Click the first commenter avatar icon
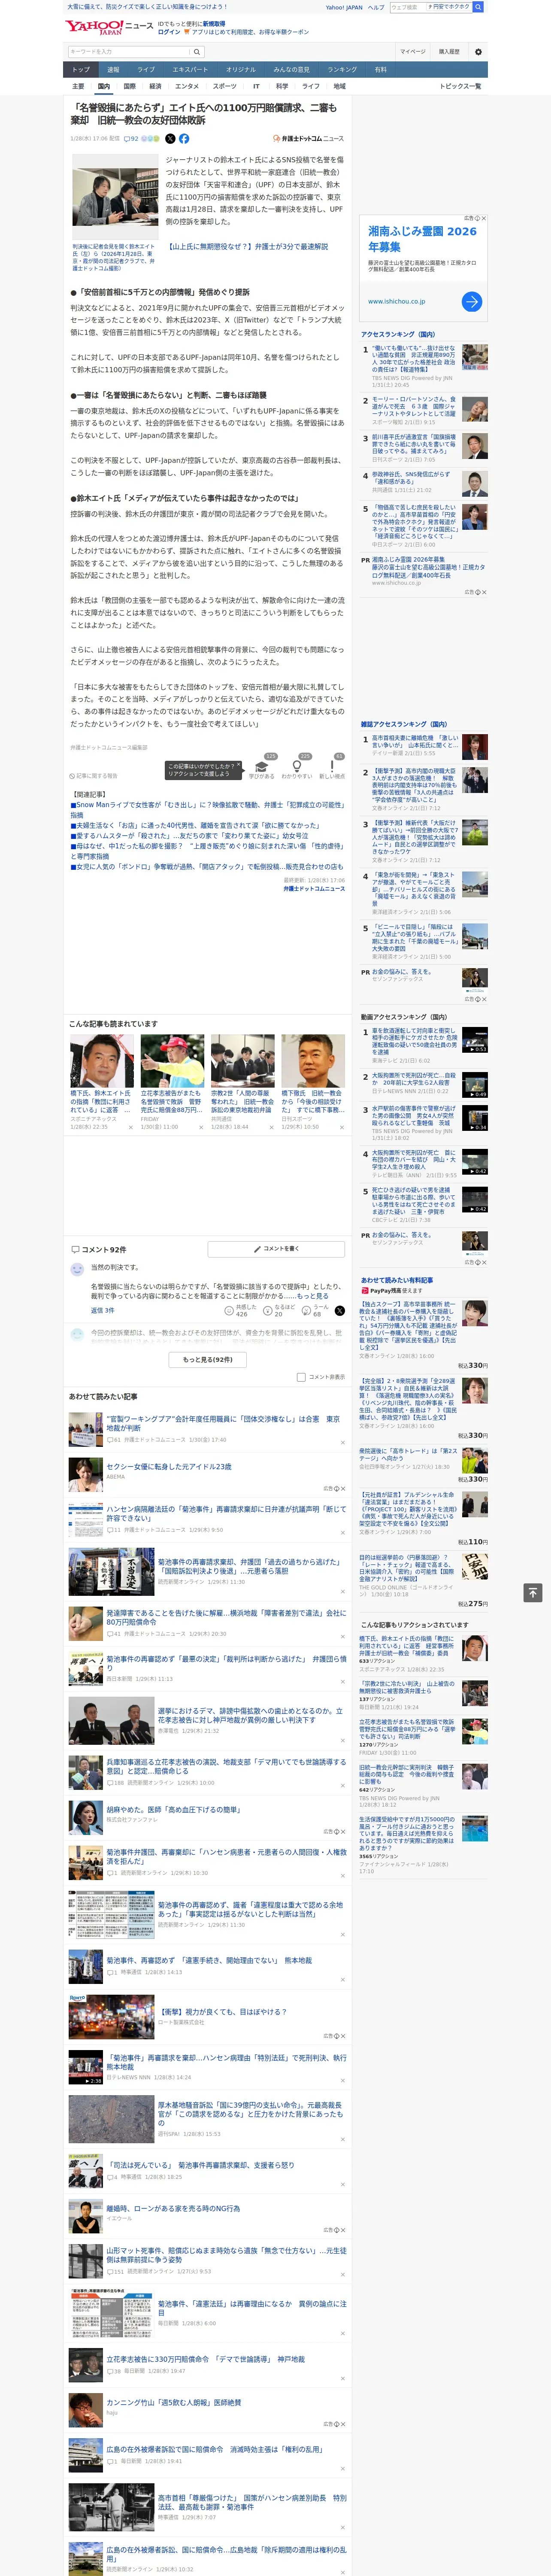This screenshot has height=2576, width=551. tap(77, 1269)
